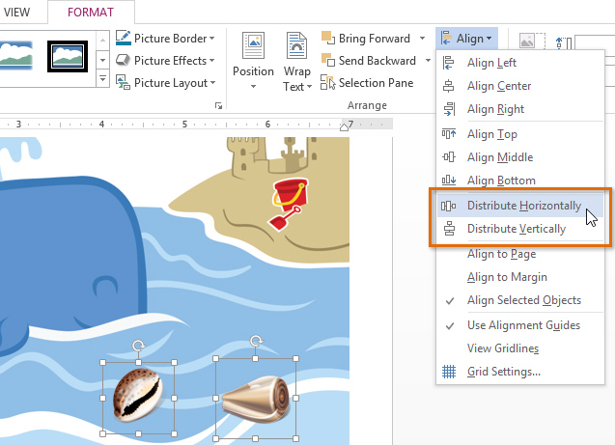
Task: Select the red bucket and shovel image
Action: (289, 204)
